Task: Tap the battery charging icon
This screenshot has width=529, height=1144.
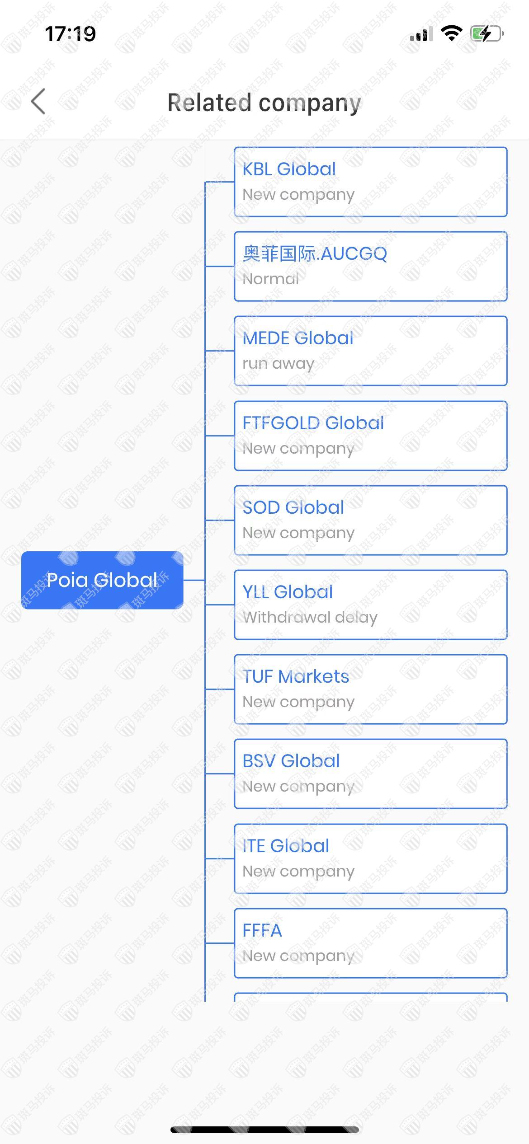Action: coord(487,33)
